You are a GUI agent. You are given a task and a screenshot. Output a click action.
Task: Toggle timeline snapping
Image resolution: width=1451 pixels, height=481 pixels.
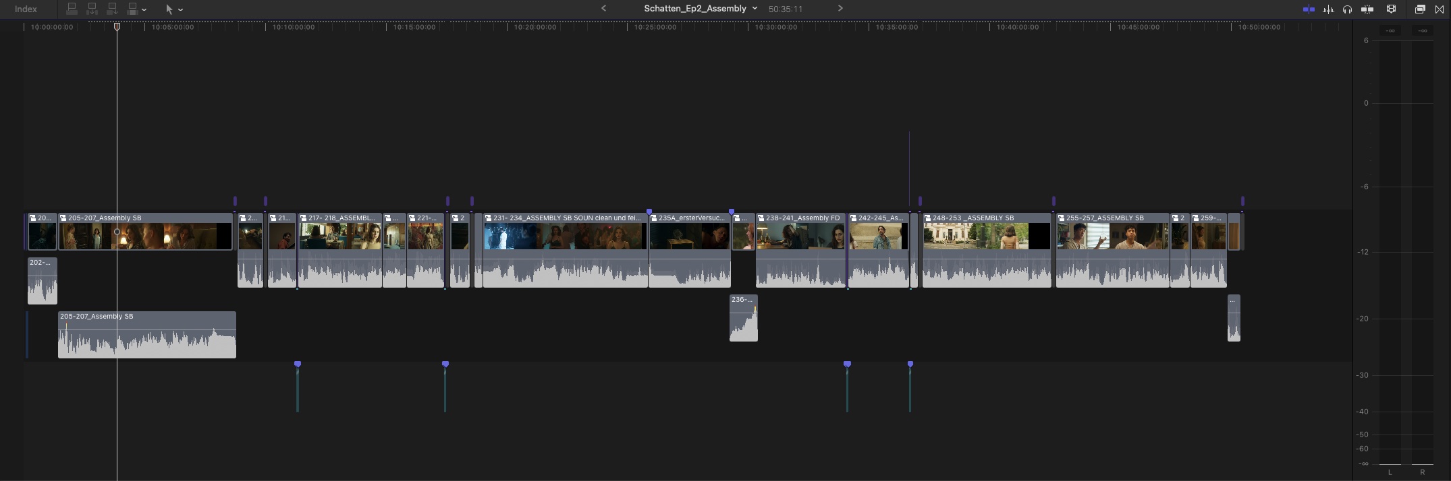1367,9
